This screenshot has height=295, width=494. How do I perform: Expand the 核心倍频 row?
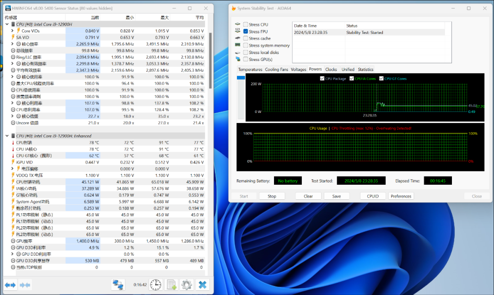[x=12, y=116]
